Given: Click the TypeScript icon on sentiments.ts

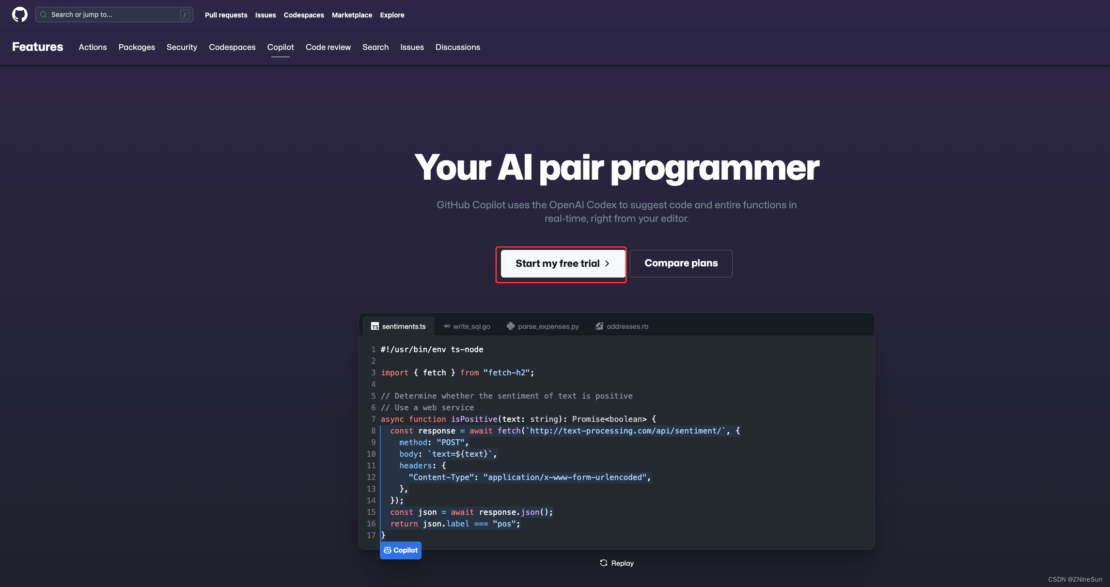Looking at the screenshot, I should point(375,326).
